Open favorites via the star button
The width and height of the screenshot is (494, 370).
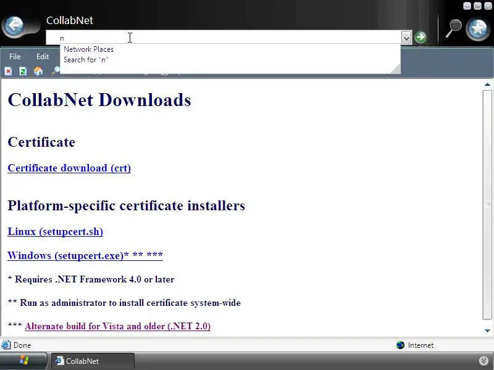point(477,28)
